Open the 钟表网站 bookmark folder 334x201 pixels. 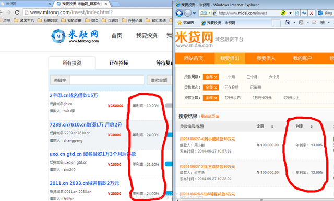tap(47, 20)
